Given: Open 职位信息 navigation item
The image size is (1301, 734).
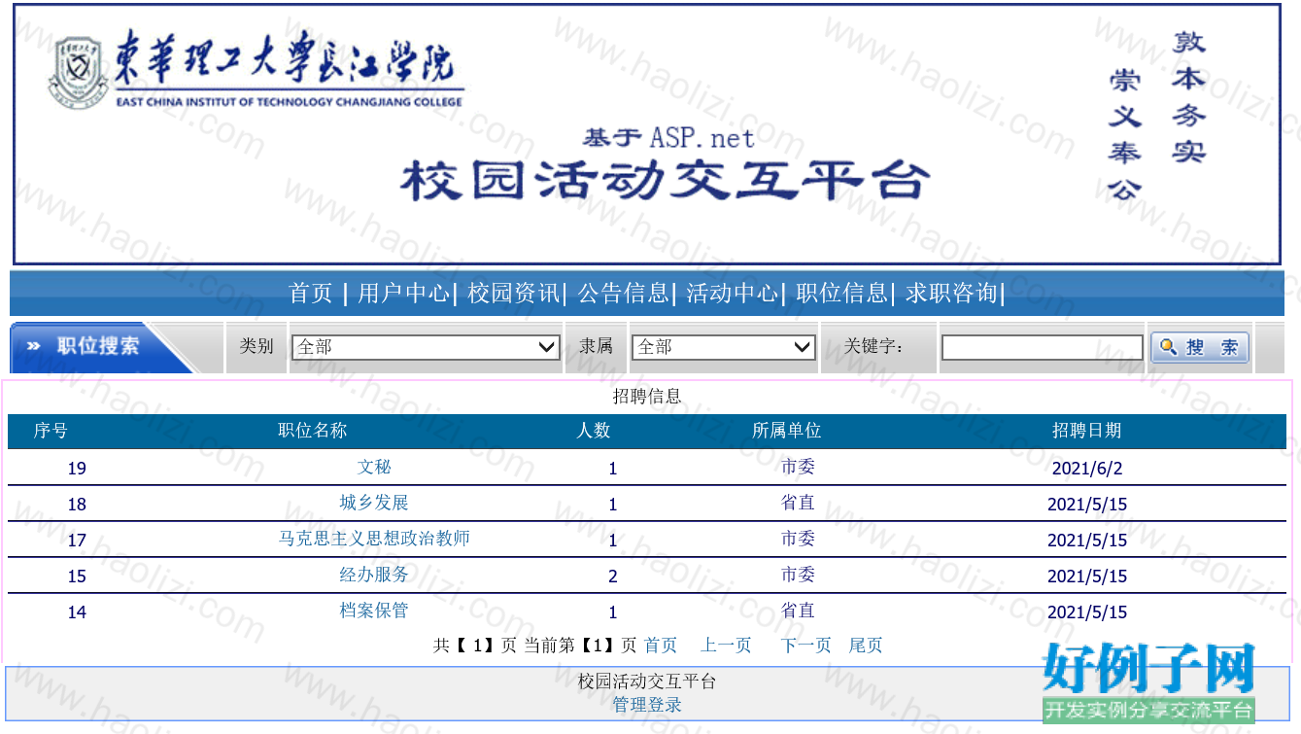Looking at the screenshot, I should [842, 293].
